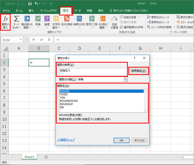Expand the 名前の定義 dropdown

click(139, 17)
